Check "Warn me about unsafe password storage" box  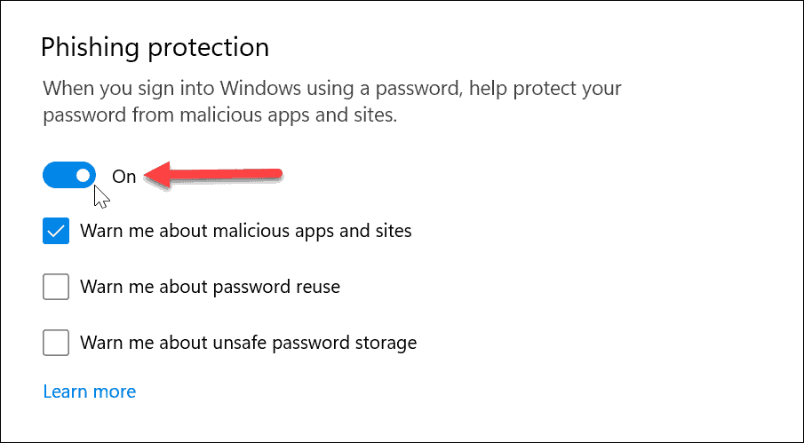[x=56, y=342]
